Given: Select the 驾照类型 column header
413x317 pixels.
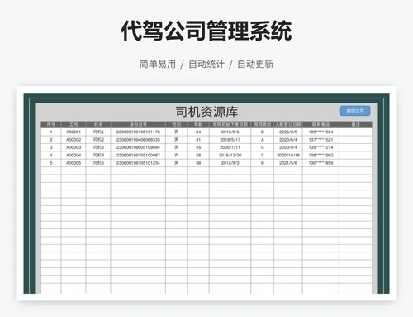Looking at the screenshot, I should 263,125.
